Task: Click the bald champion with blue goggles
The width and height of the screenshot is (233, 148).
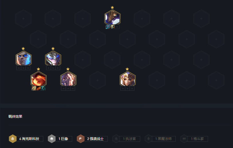Action: click(24, 58)
